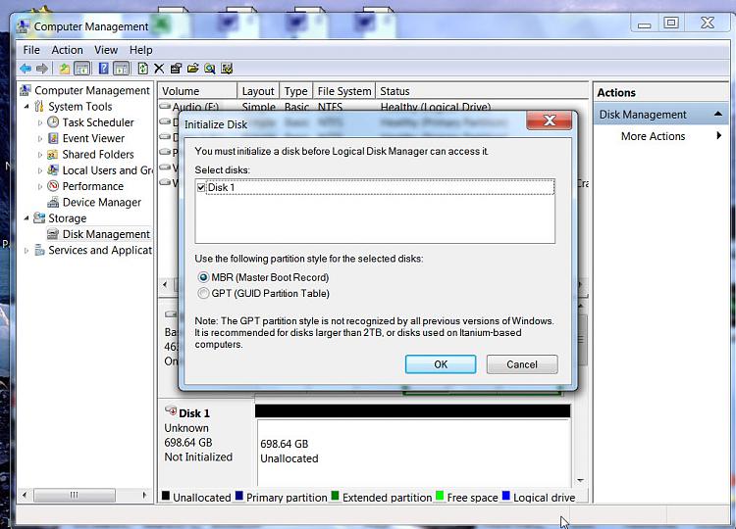Click the Device Manager icon in tree
The image size is (736, 529).
point(53,202)
